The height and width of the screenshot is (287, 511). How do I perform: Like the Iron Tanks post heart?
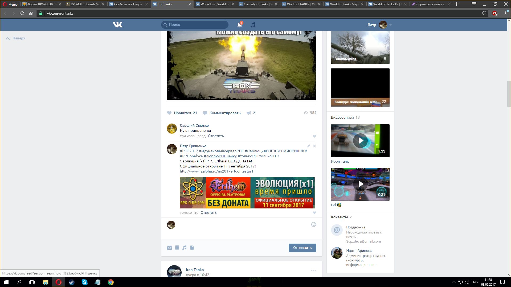click(169, 113)
